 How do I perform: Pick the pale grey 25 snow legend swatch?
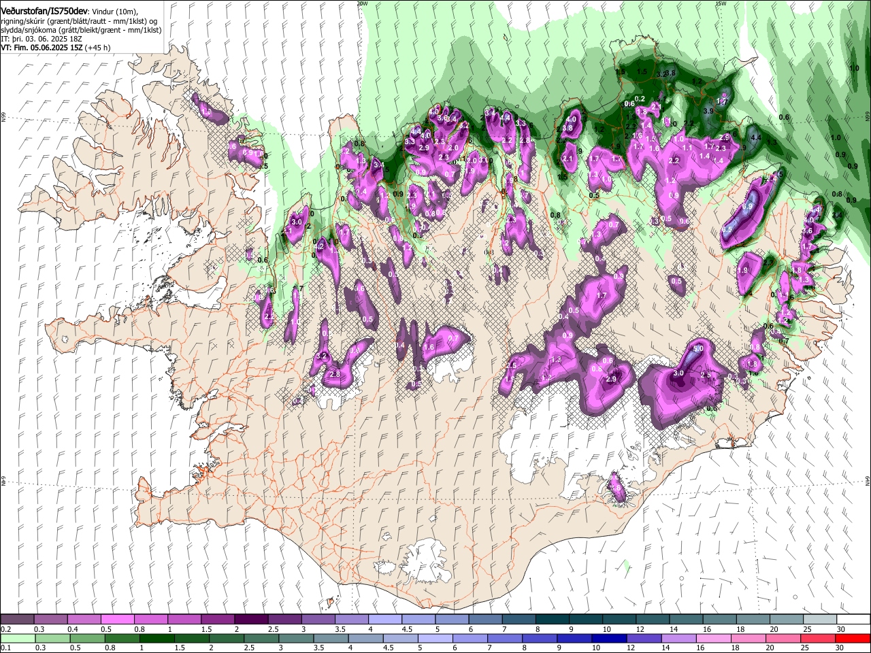coord(820,619)
